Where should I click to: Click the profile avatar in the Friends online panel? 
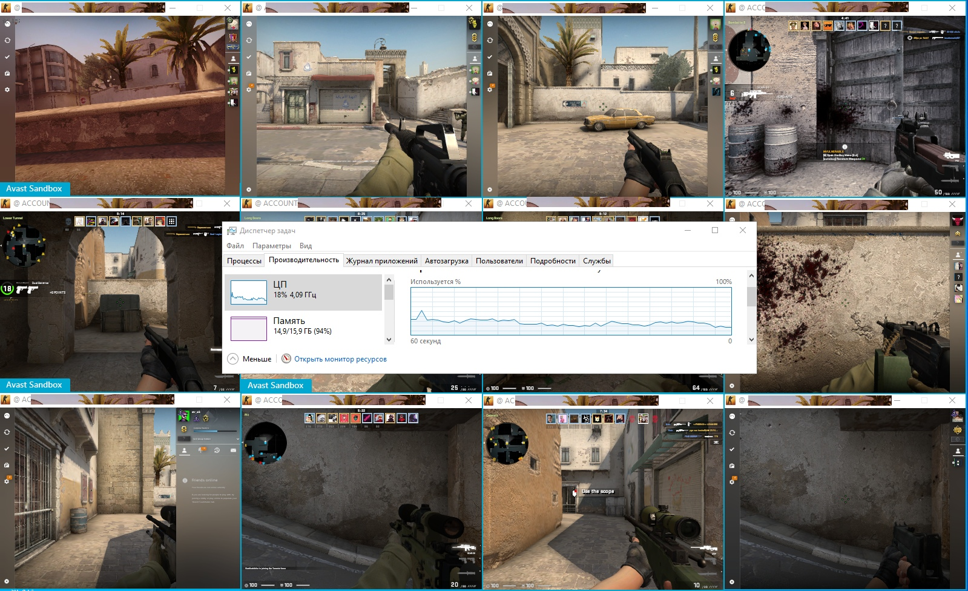[x=183, y=415]
